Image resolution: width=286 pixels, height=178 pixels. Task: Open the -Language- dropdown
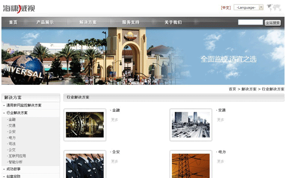tap(249, 7)
